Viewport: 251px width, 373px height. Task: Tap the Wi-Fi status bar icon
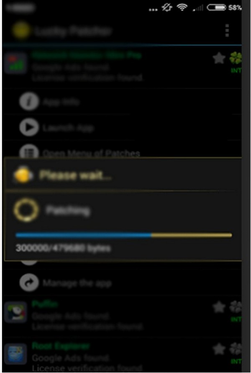182,8
